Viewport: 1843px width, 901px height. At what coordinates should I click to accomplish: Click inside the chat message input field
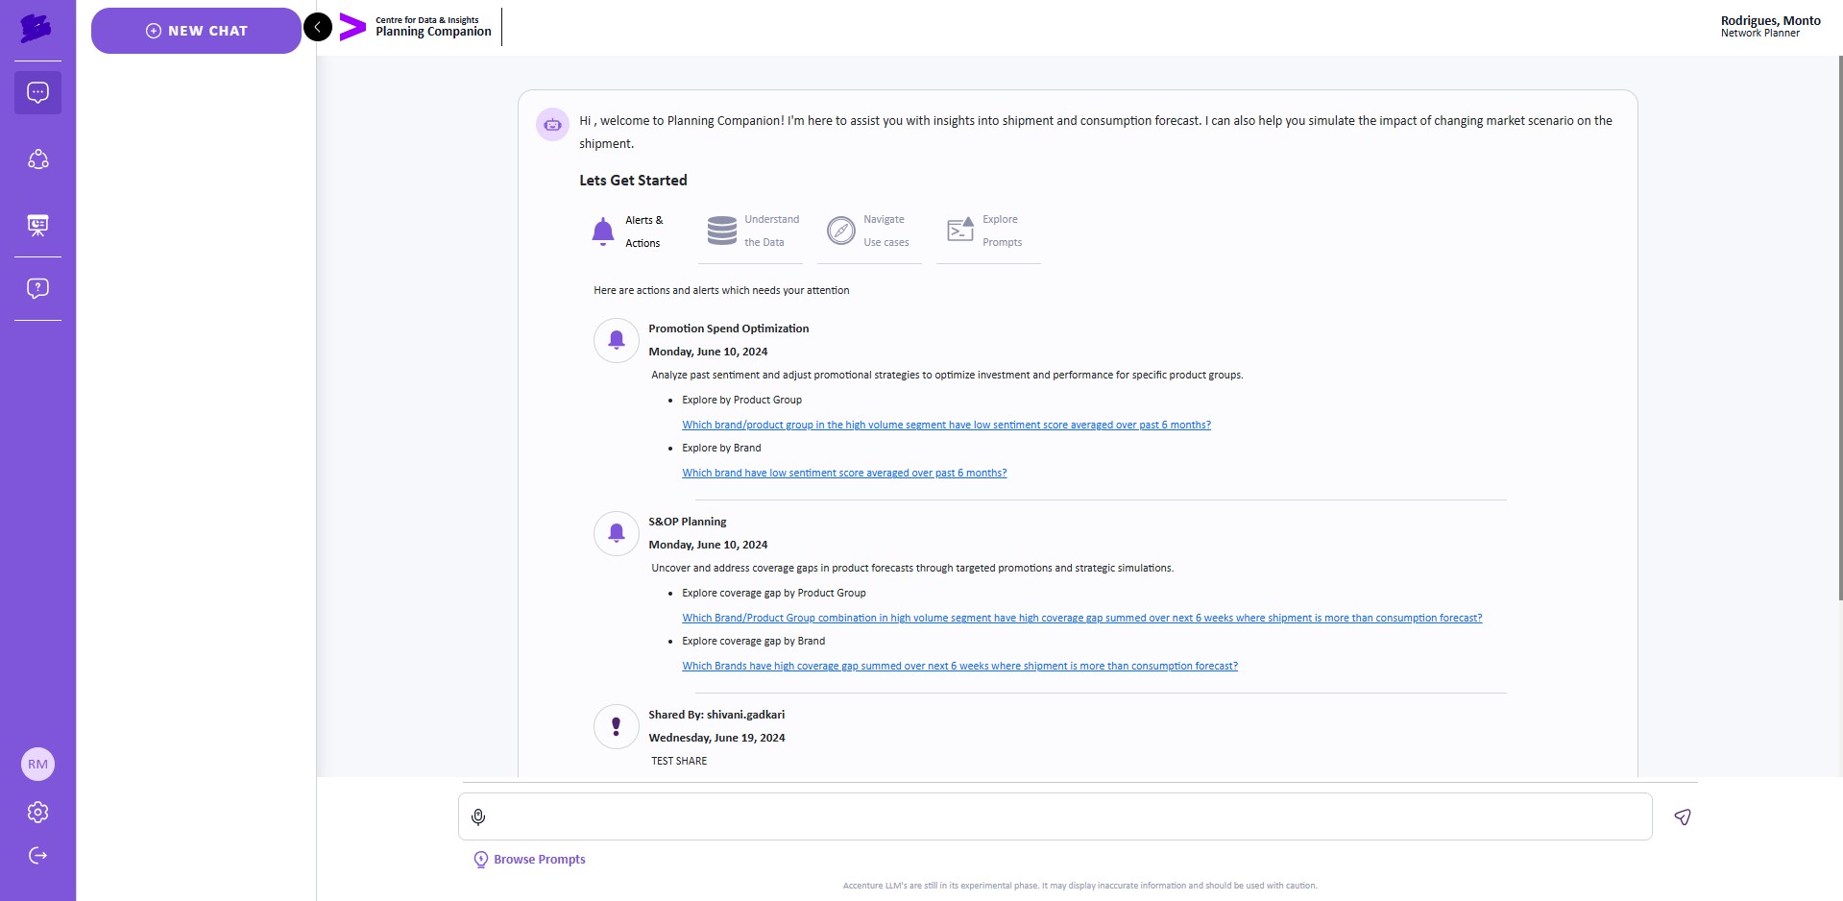[1066, 816]
